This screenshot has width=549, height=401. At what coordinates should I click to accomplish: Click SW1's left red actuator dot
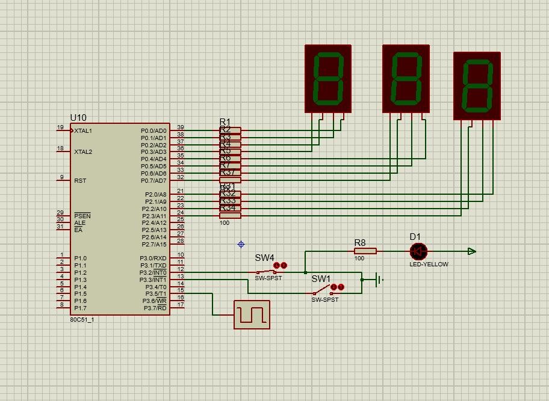[x=333, y=287]
